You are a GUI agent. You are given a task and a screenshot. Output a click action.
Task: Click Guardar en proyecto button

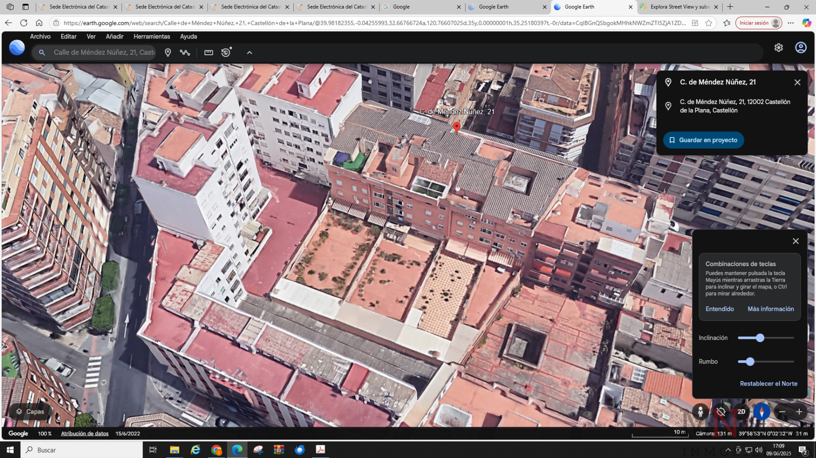click(703, 140)
